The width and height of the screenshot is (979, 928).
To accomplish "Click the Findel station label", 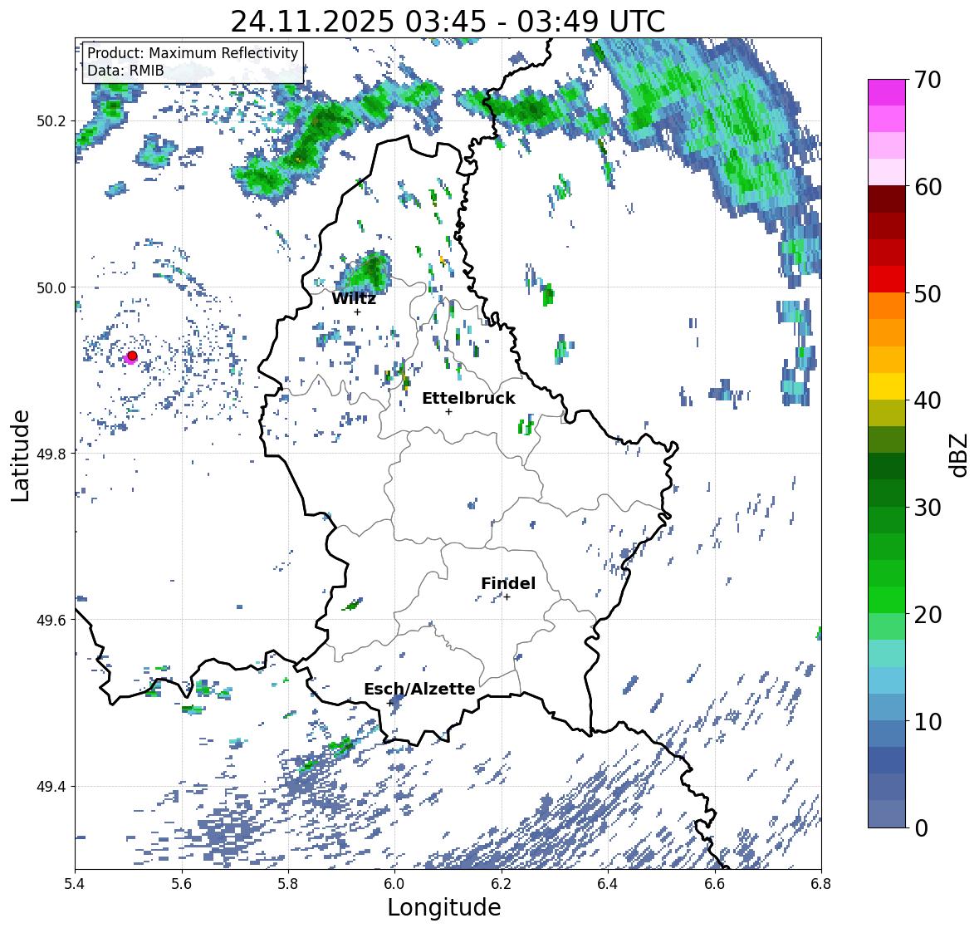I will 508,583.
